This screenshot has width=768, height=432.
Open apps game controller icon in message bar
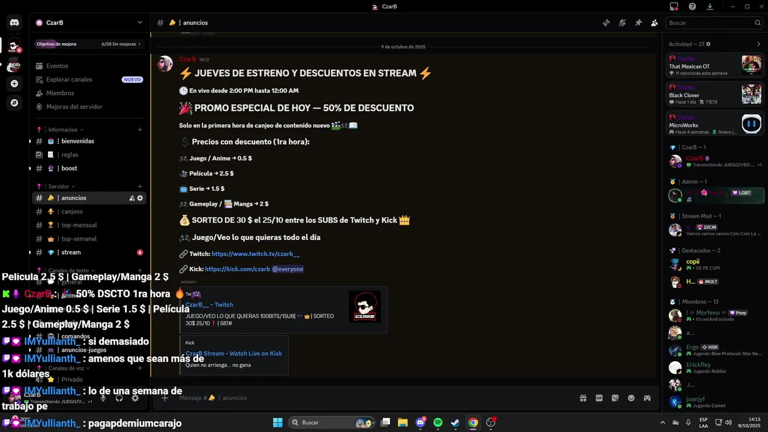[647, 398]
